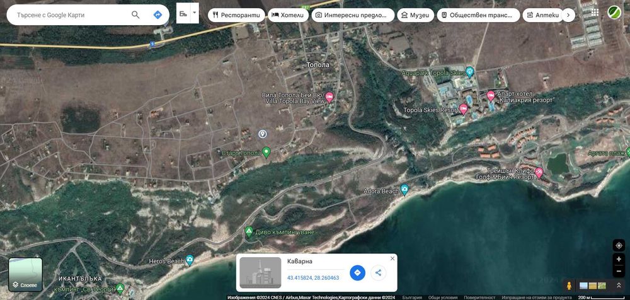Open Adora Beach photo pin
630x300 pixels.
click(x=404, y=190)
